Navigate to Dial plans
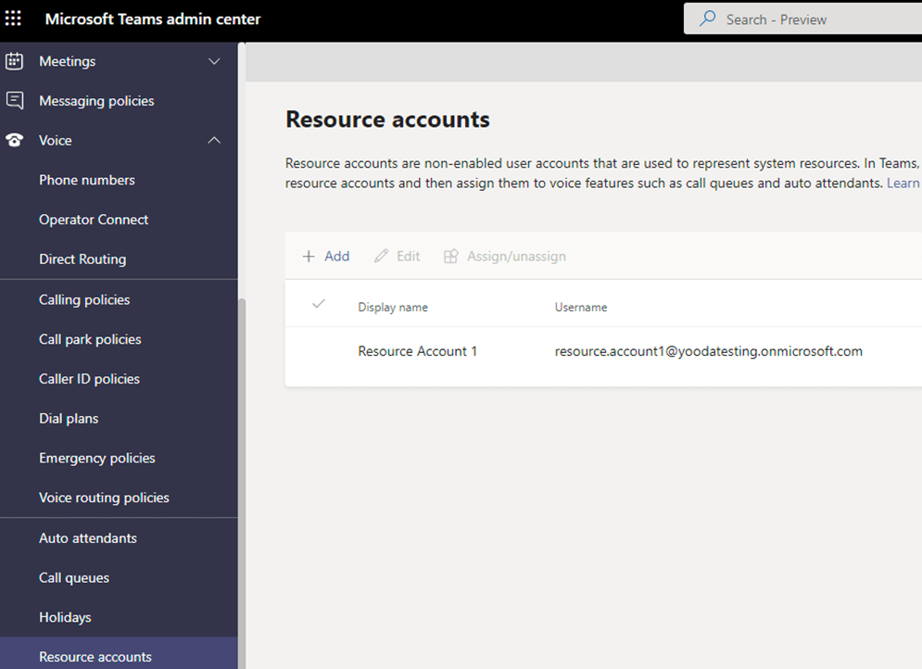The width and height of the screenshot is (922, 669). coord(69,419)
